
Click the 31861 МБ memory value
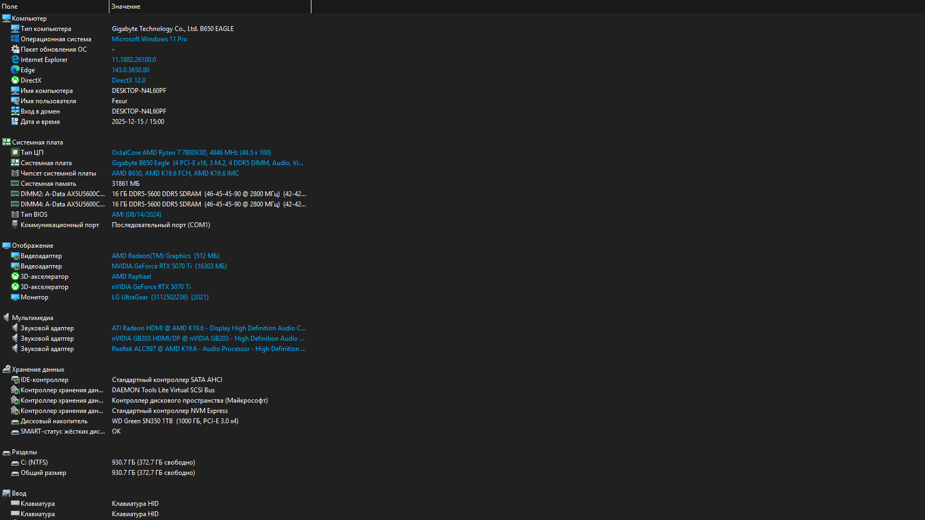point(126,184)
